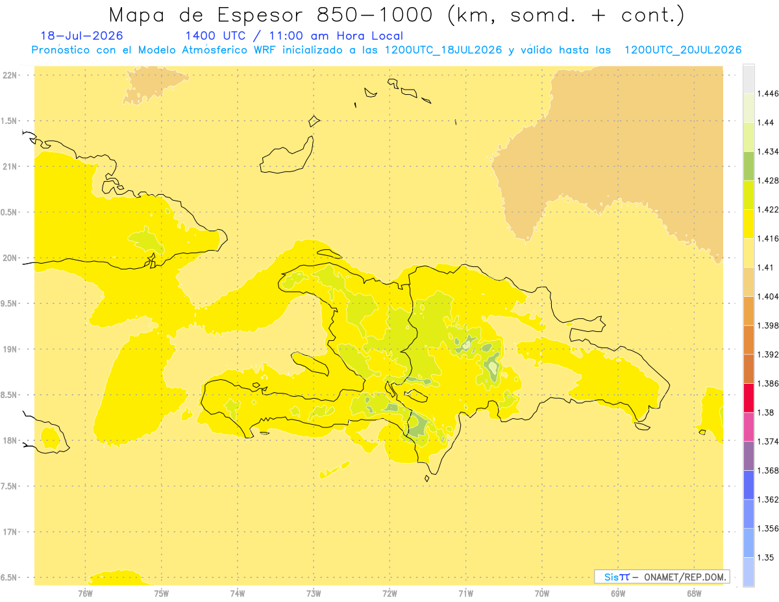Click the longitude label '71W'

[x=465, y=593]
